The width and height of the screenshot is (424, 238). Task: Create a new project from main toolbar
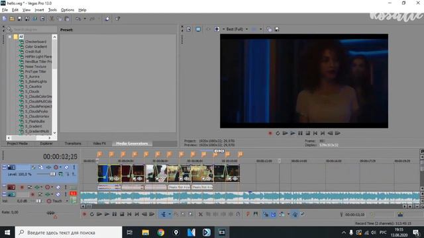click(5, 19)
